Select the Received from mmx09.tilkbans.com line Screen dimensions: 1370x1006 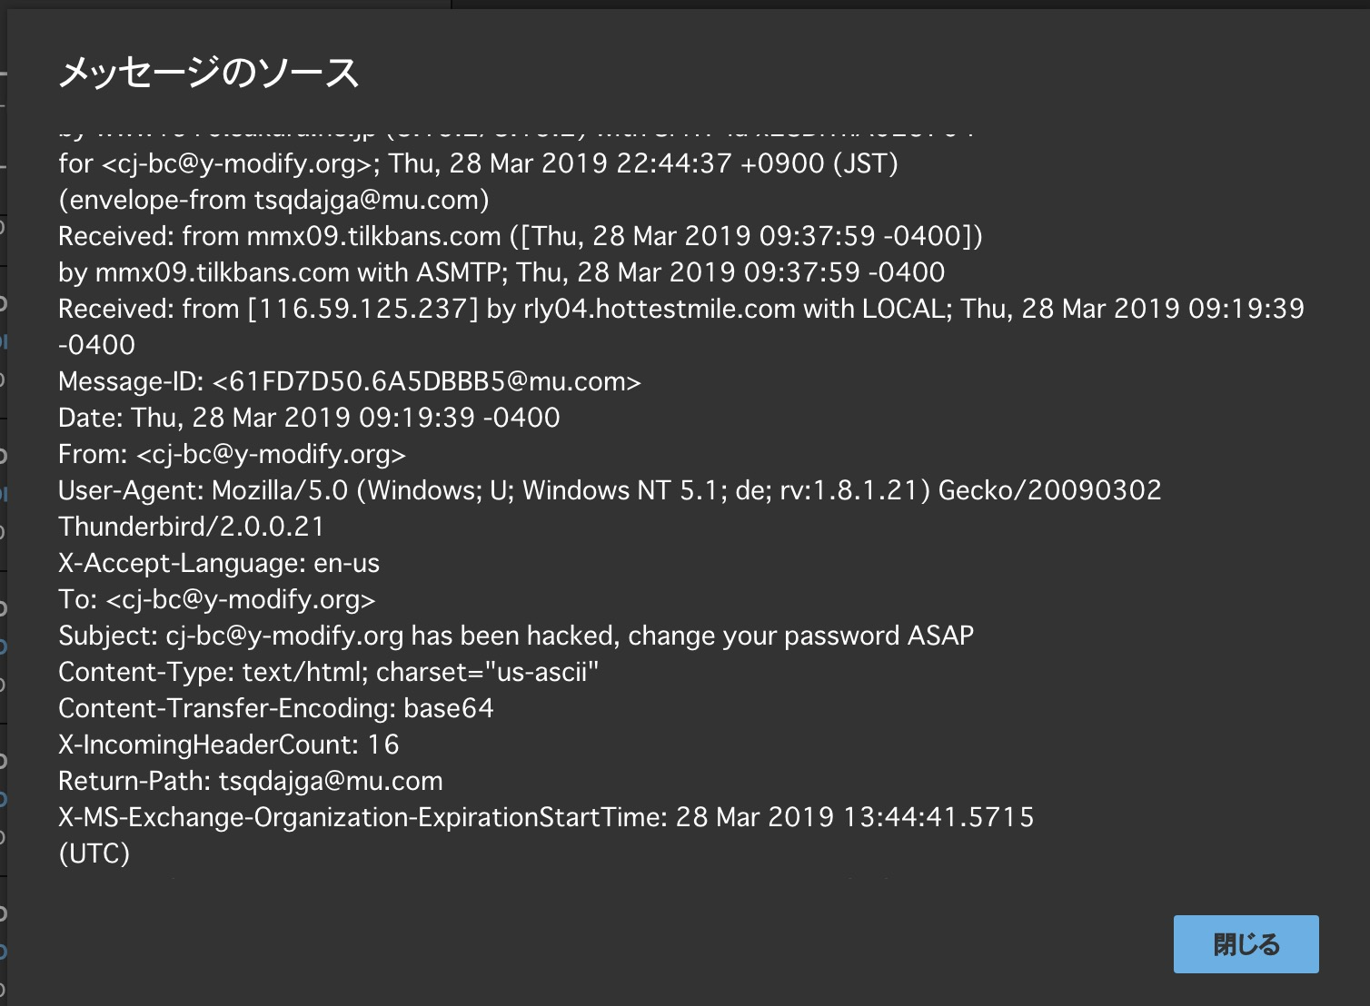point(521,236)
